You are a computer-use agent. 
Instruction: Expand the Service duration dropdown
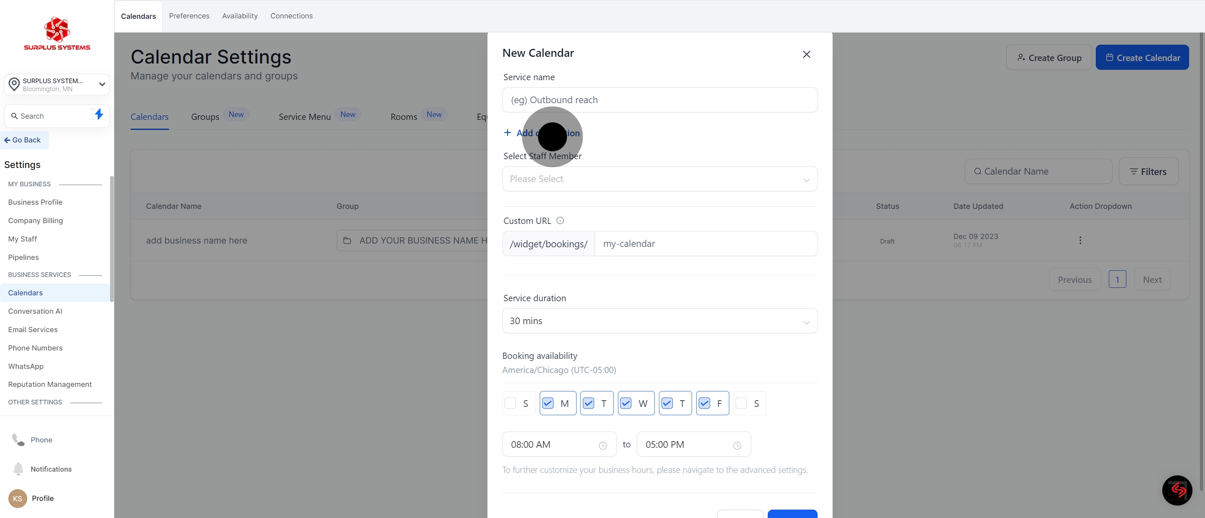(x=659, y=321)
